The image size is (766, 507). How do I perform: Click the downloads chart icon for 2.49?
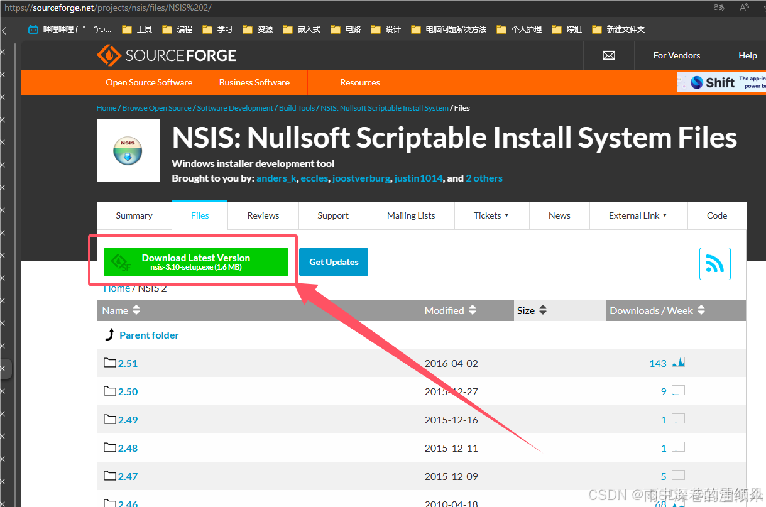[x=678, y=419]
